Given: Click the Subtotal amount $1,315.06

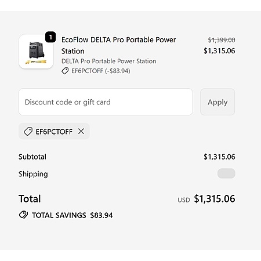Looking at the screenshot, I should [x=219, y=157].
